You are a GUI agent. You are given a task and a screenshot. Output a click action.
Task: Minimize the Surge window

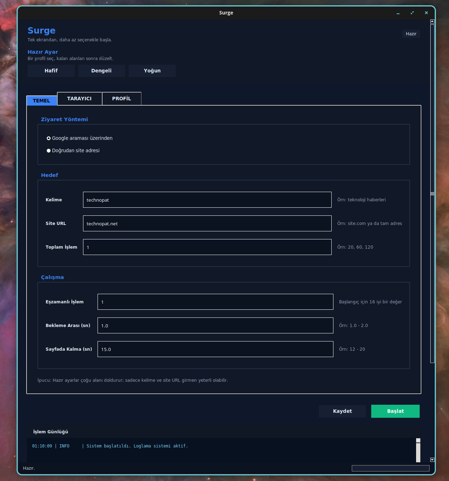tap(398, 13)
